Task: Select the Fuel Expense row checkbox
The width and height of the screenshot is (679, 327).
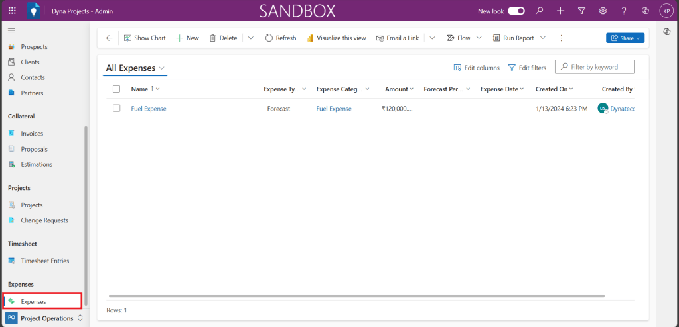Action: coord(117,109)
